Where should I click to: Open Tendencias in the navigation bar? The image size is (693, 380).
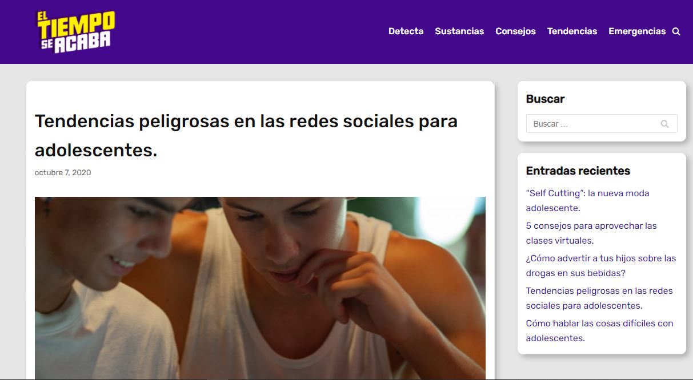point(572,31)
